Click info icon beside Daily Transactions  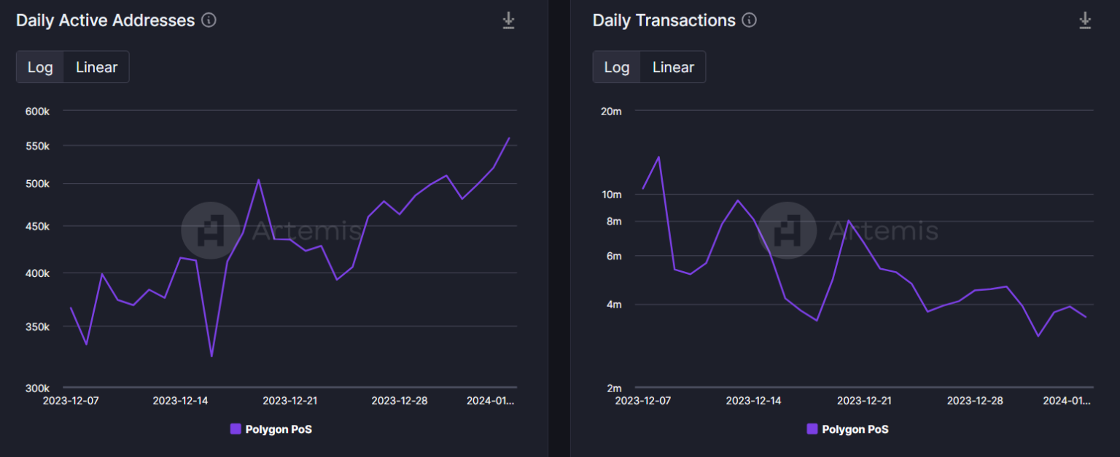(x=749, y=20)
